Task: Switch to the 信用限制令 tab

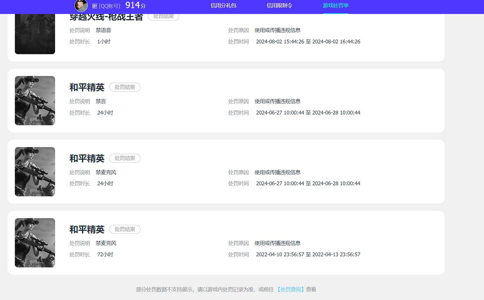Action: tap(279, 6)
